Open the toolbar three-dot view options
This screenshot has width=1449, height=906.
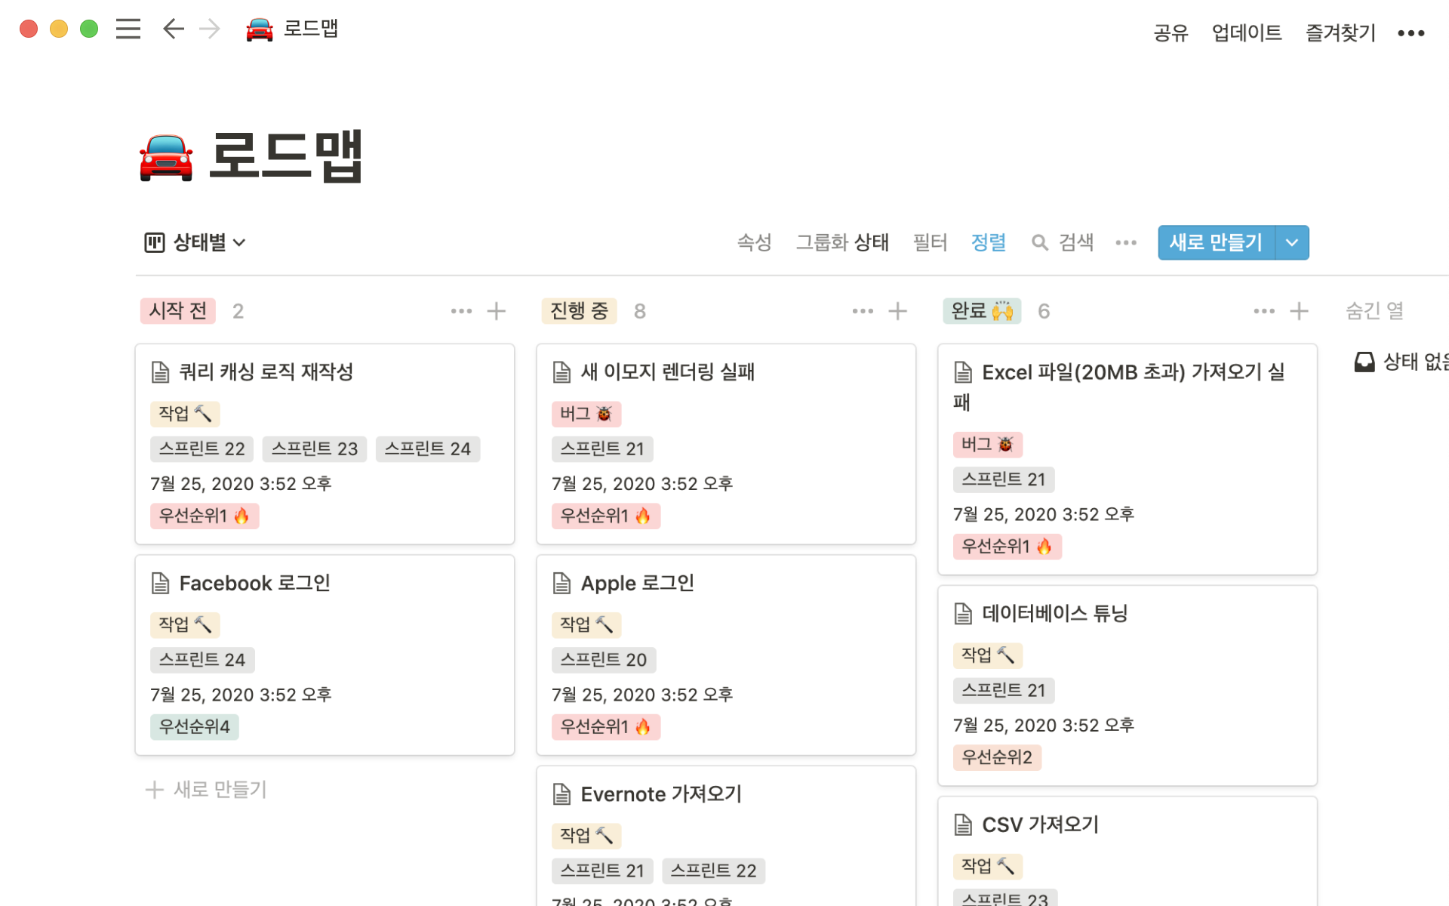point(1125,242)
